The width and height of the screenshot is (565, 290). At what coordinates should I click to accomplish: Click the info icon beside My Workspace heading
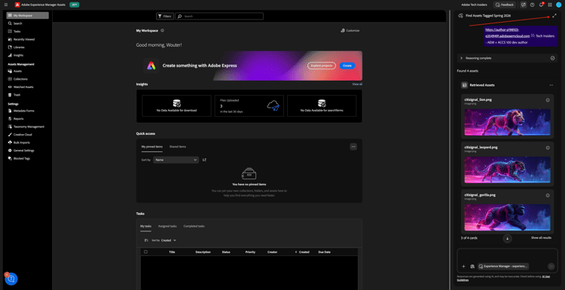163,31
